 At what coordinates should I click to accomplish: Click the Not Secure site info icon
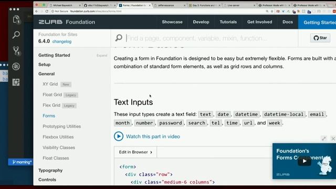[x=52, y=11]
